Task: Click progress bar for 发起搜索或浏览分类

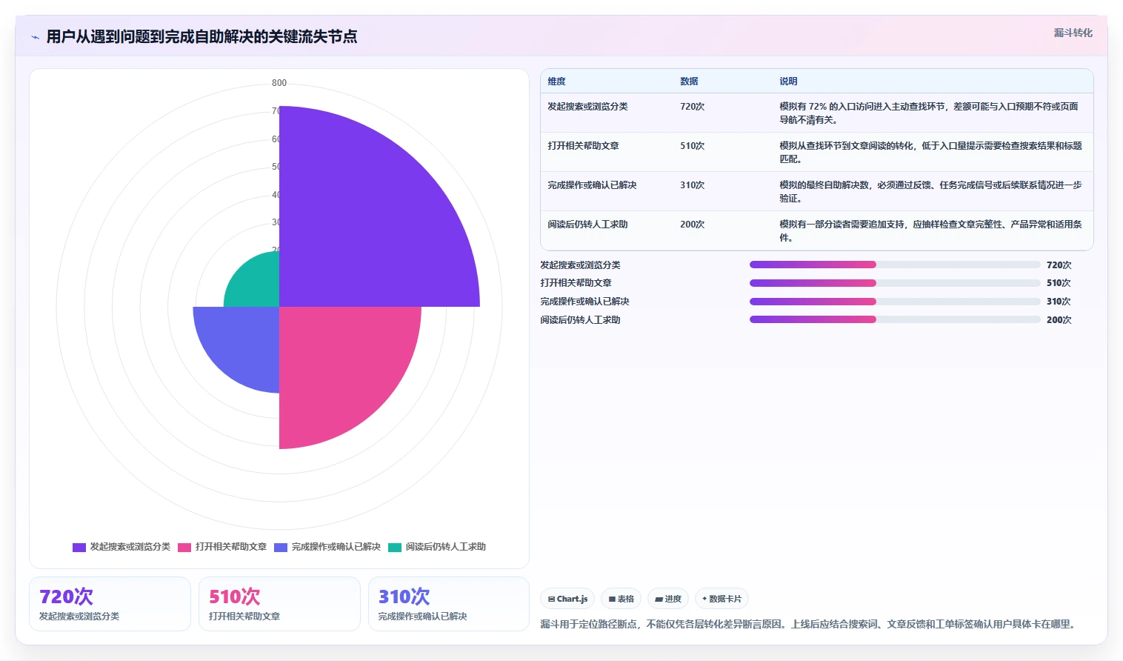Action: pyautogui.click(x=895, y=265)
